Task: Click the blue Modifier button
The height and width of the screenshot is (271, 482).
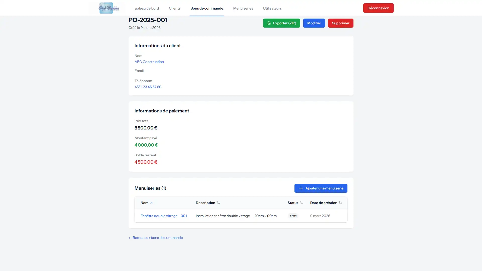Action: tap(314, 23)
